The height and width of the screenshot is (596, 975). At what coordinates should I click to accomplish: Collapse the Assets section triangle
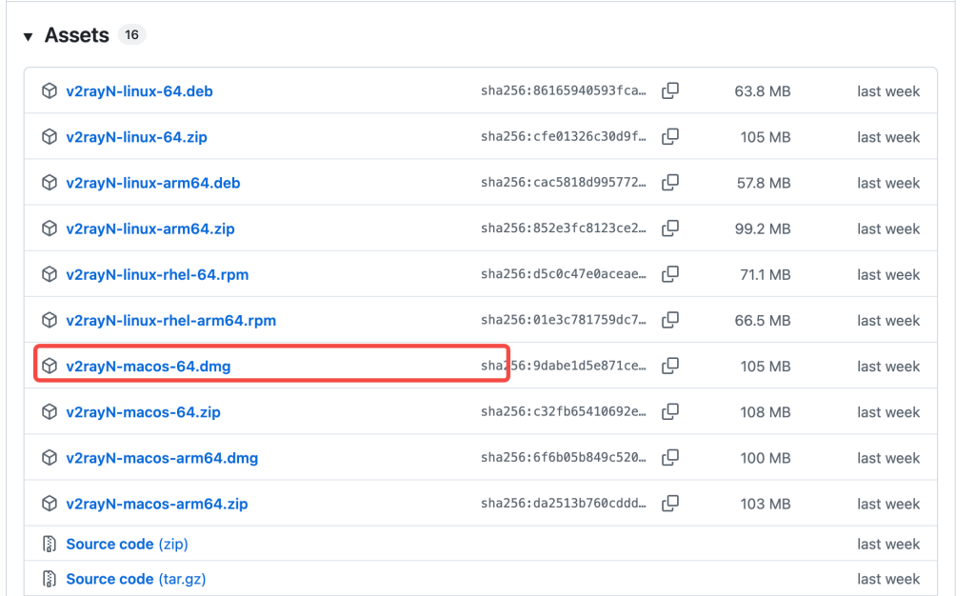(x=28, y=36)
